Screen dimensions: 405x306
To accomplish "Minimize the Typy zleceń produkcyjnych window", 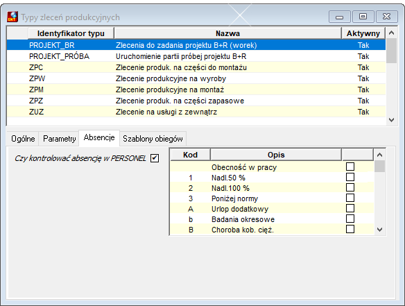I will [339, 17].
